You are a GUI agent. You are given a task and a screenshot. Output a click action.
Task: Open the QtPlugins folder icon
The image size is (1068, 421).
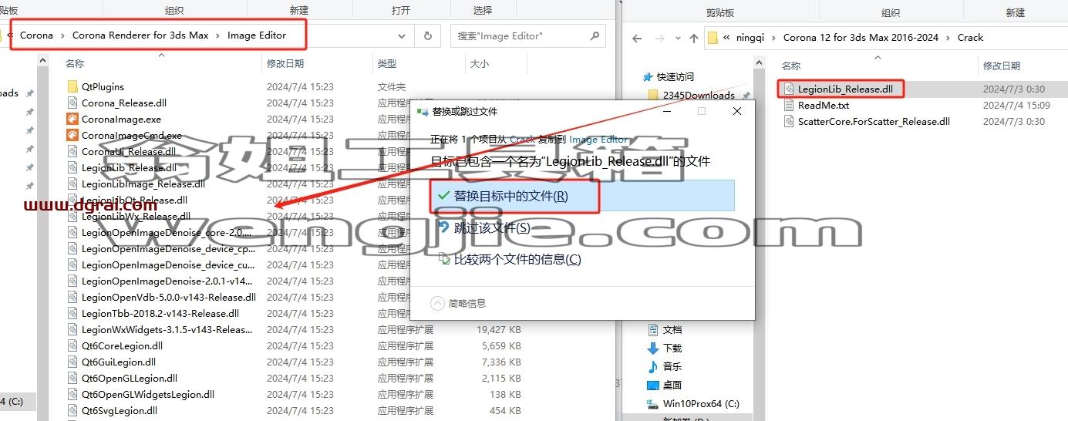(x=72, y=86)
